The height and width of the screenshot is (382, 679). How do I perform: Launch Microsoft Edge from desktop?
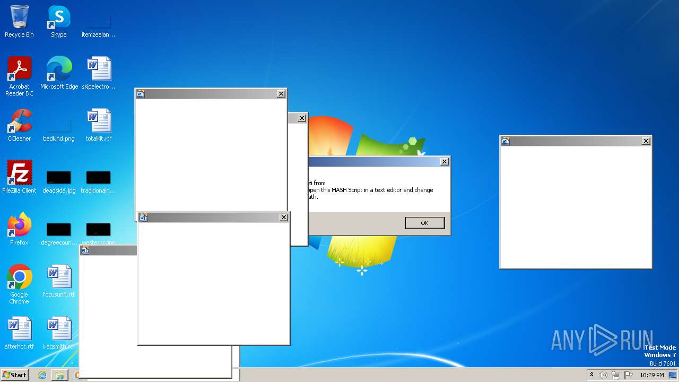click(x=59, y=73)
